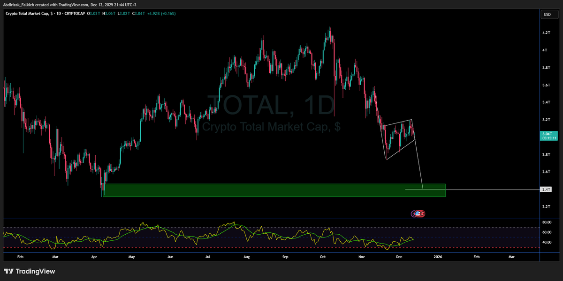This screenshot has height=281, width=563.
Task: Click the TradingView logo at the bottom
Action: tap(30, 271)
